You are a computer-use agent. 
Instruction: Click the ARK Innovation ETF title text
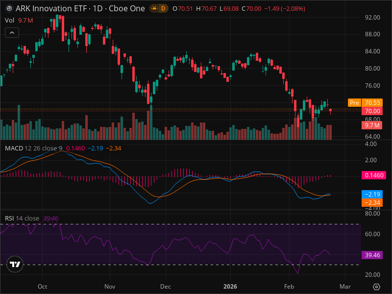51,8
